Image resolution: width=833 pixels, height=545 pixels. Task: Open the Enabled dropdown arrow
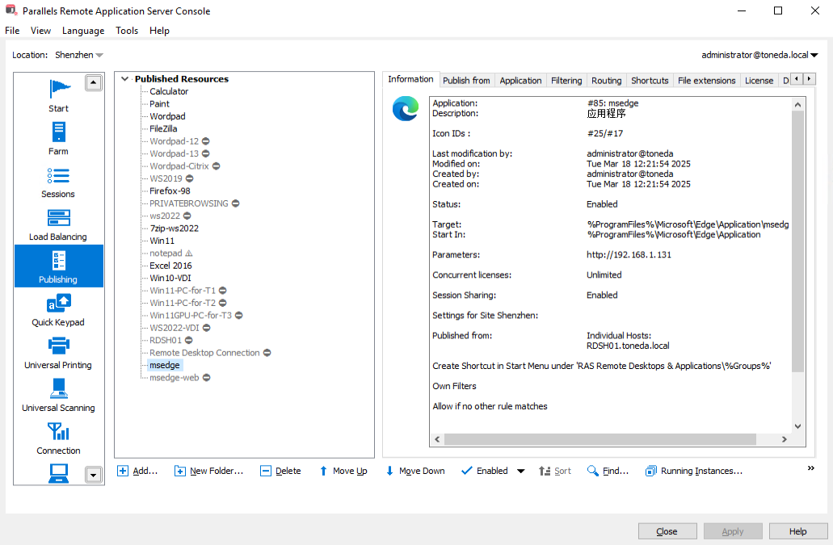pyautogui.click(x=520, y=472)
